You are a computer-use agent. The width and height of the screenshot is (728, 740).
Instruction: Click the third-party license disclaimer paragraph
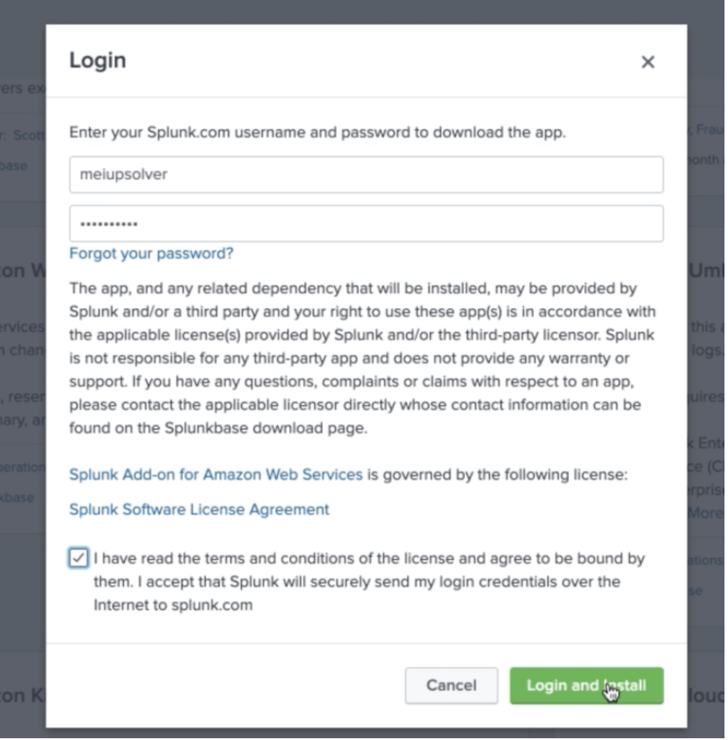click(x=362, y=359)
